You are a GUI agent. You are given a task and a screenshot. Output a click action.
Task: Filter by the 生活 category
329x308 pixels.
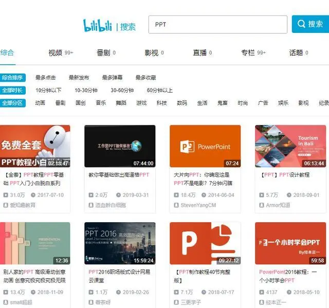(202, 103)
